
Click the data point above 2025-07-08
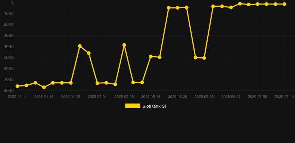click(258, 4)
